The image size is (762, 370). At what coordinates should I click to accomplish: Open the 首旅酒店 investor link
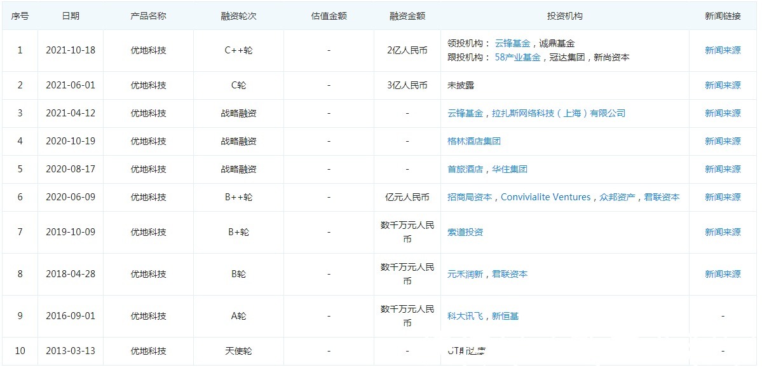click(465, 169)
